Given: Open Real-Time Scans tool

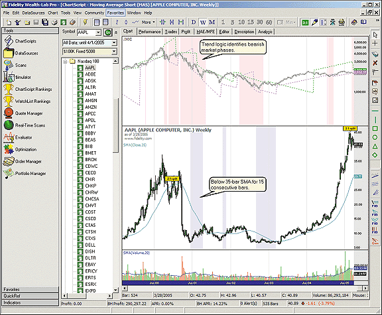Looking at the screenshot, I should 25,125.
